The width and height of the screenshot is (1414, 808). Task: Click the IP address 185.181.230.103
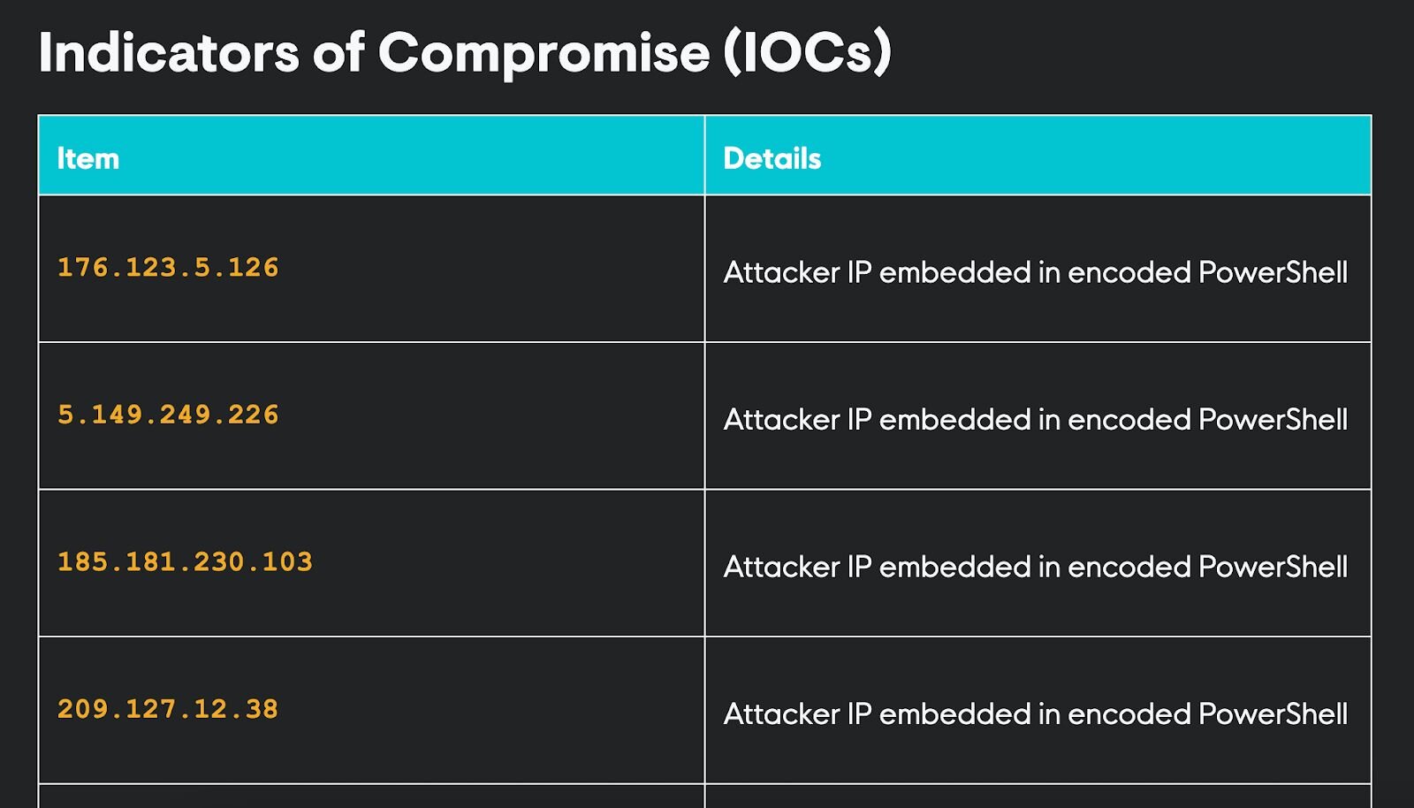point(185,562)
